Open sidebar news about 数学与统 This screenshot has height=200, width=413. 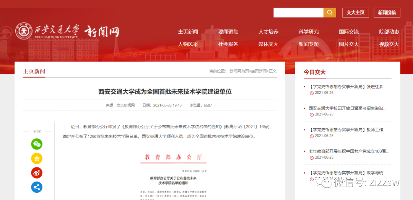point(348,173)
